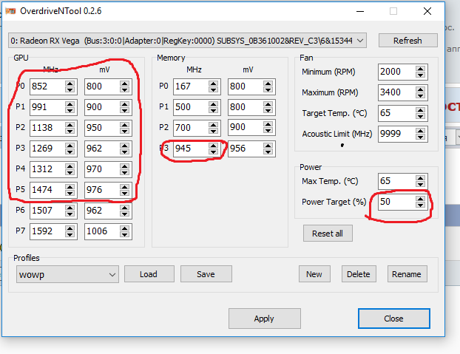The image size is (460, 354).
Task: Increase GPU P7 MHz with up arrow
Action: pos(70,228)
